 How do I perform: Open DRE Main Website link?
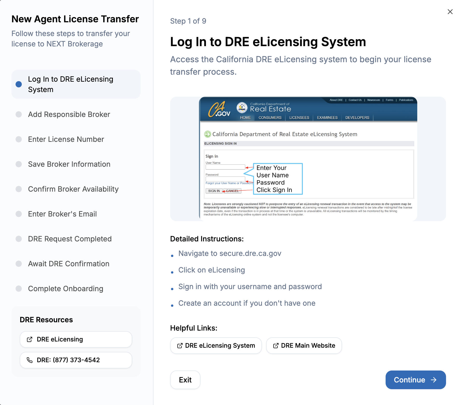coord(304,345)
